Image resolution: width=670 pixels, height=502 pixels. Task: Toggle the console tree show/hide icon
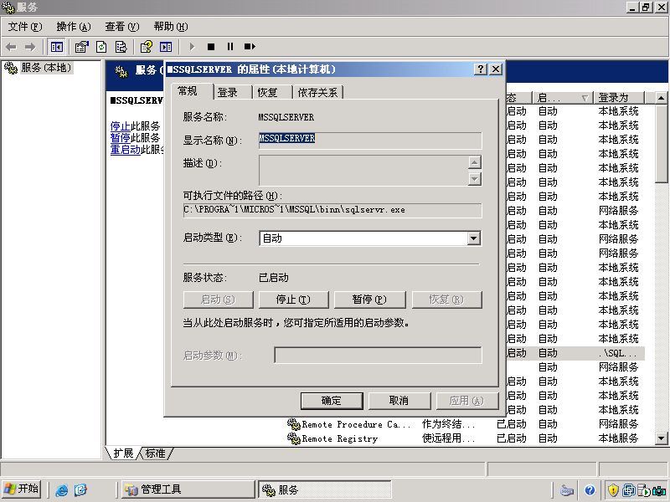point(56,47)
